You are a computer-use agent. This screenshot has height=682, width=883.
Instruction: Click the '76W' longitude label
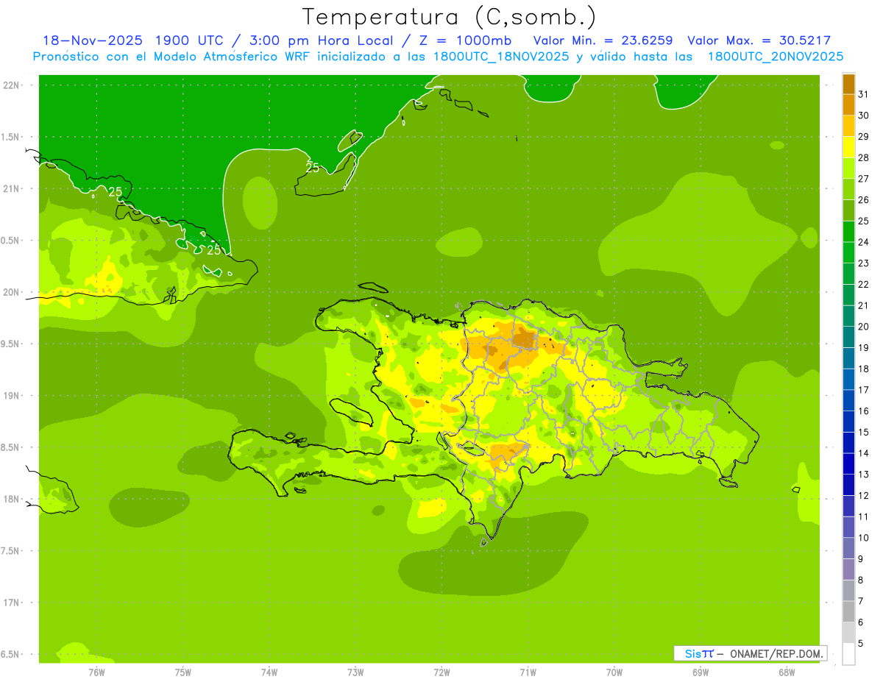(x=96, y=672)
